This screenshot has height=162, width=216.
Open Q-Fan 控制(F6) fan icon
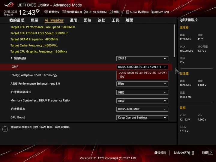pyautogui.click(x=86, y=12)
